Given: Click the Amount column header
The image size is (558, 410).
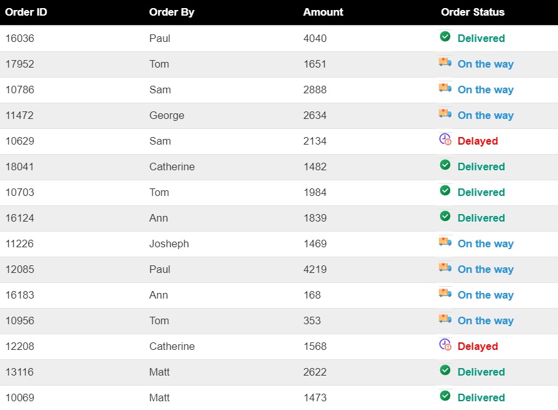Looking at the screenshot, I should click(x=323, y=12).
